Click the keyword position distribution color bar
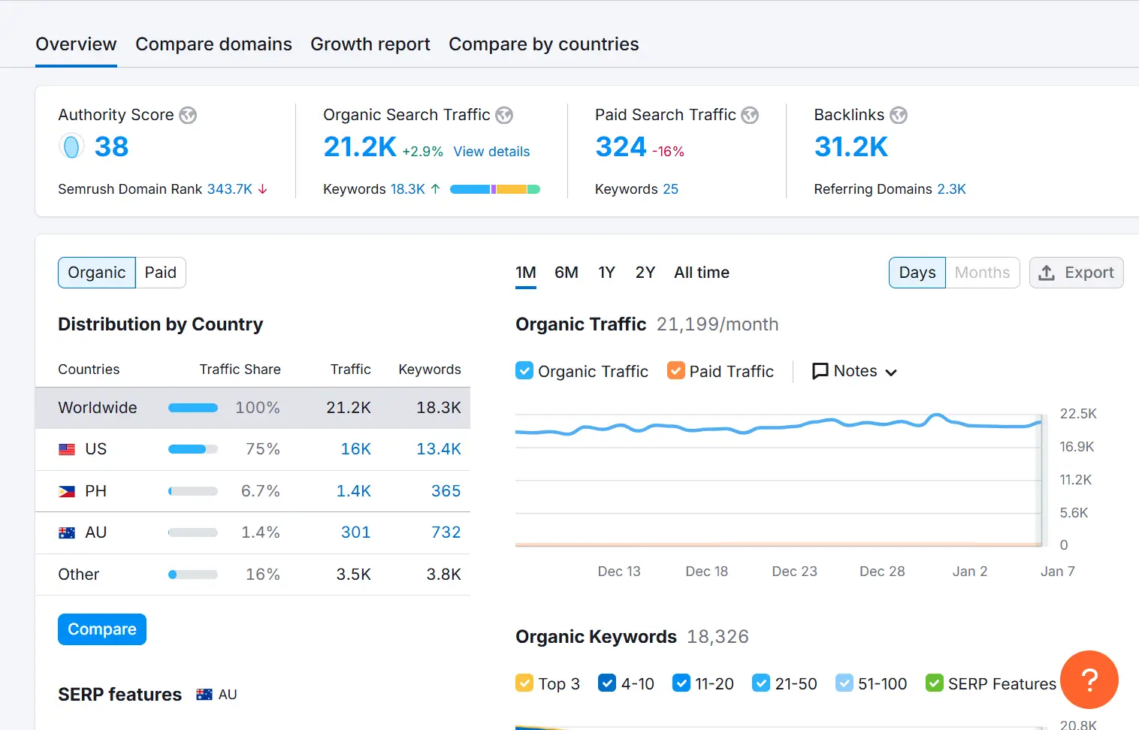This screenshot has width=1139, height=730. coord(495,189)
